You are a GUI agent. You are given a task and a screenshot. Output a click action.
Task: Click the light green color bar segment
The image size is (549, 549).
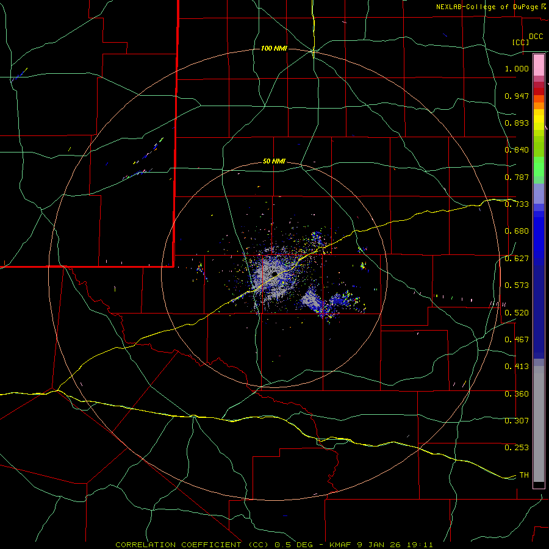pyautogui.click(x=539, y=167)
